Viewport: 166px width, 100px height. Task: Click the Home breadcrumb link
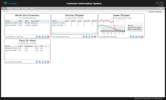coord(5,11)
